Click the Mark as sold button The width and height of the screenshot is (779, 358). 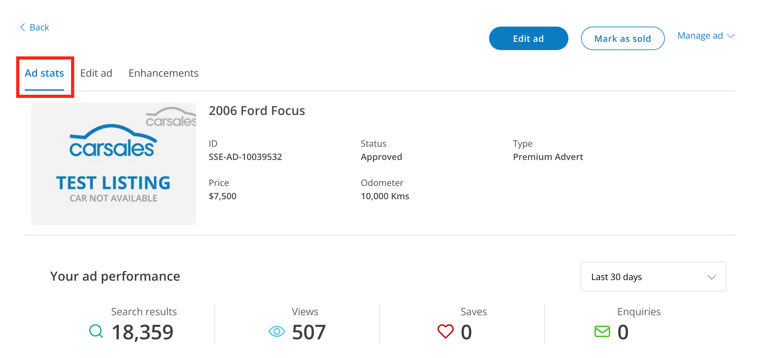point(623,38)
